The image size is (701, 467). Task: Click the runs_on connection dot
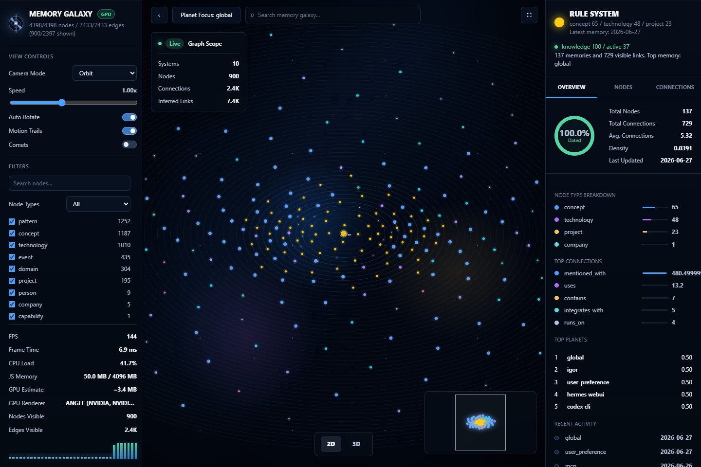(x=557, y=323)
